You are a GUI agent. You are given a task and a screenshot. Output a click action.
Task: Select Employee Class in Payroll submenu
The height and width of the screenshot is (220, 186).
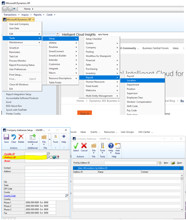(143, 97)
